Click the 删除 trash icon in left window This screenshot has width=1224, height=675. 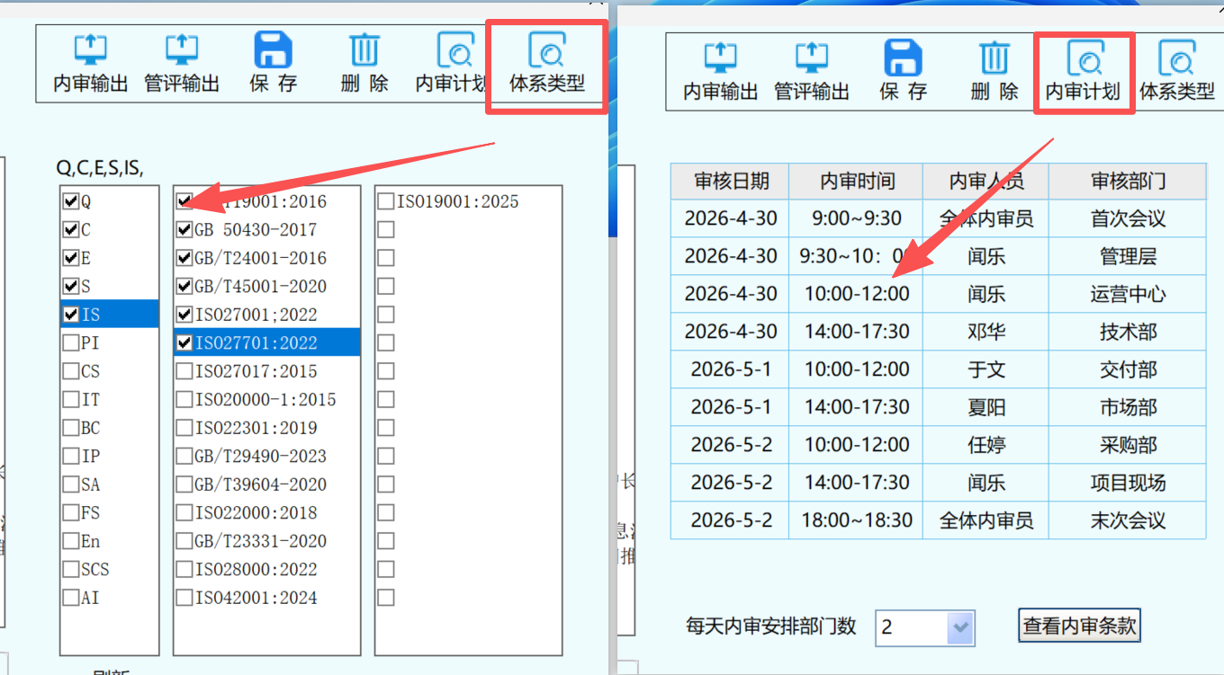(x=364, y=51)
